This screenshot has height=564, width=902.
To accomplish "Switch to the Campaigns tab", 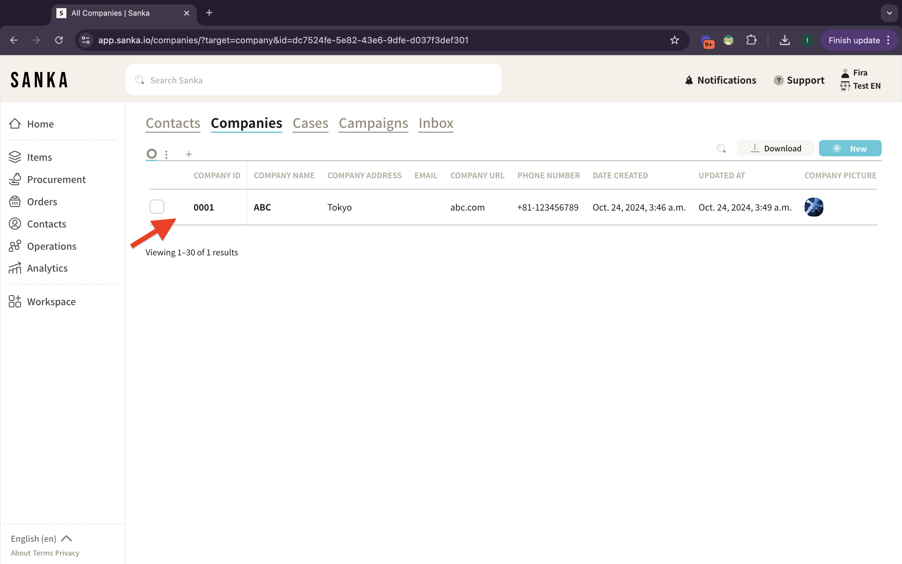I will click(373, 123).
